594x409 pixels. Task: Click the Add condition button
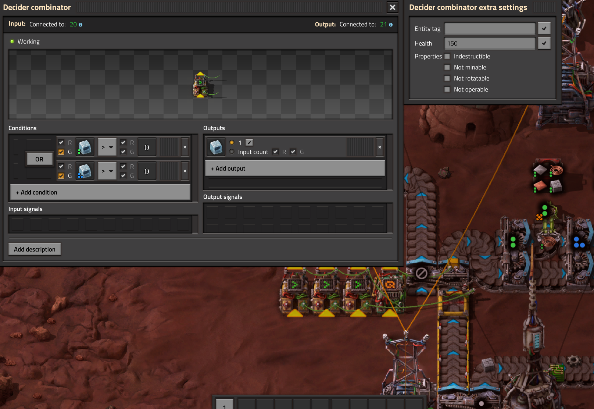100,192
